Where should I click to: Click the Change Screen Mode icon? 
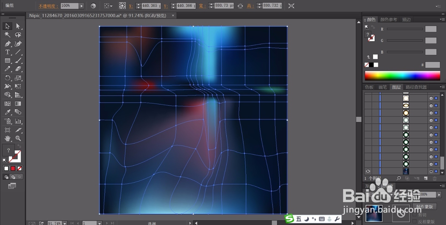click(x=12, y=186)
